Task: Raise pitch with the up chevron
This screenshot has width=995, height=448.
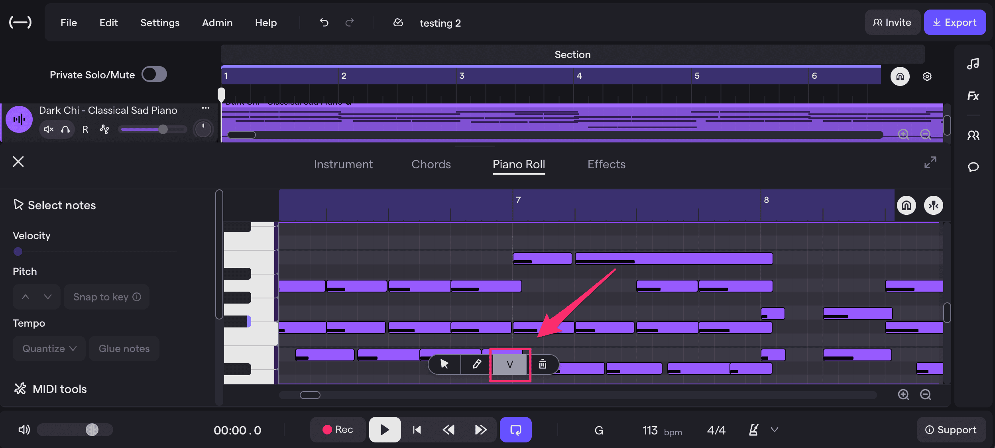Action: (x=26, y=297)
